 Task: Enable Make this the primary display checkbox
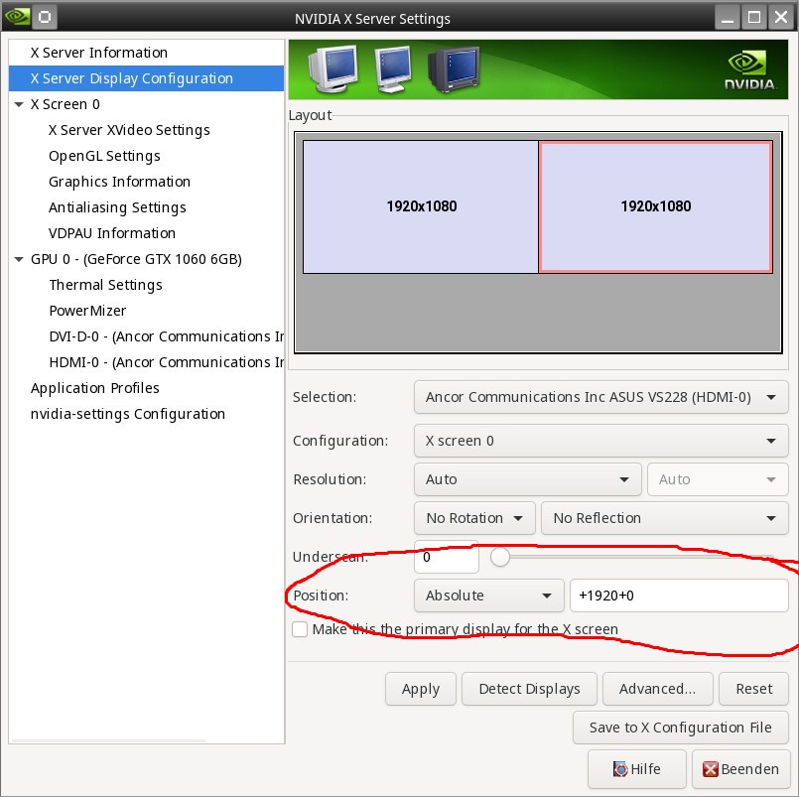tap(300, 629)
